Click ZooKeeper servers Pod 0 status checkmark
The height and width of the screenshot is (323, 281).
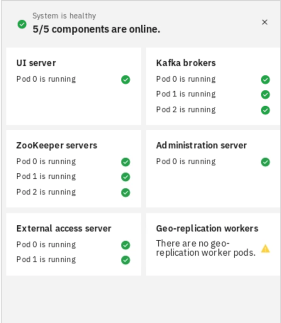coord(126,162)
